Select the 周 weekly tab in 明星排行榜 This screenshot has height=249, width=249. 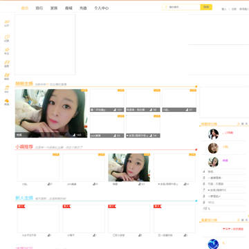click(x=242, y=124)
